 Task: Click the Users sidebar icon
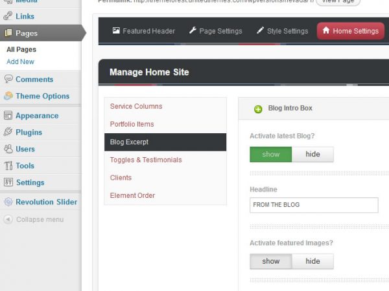8,149
